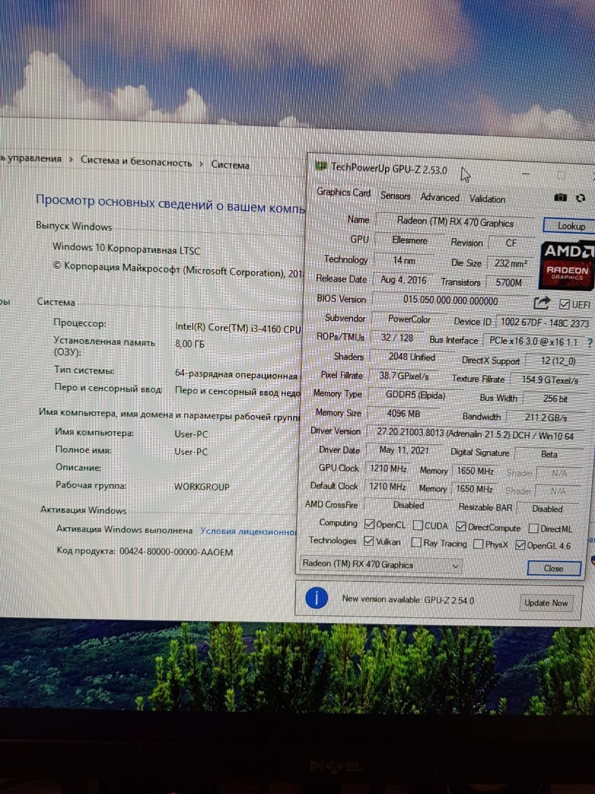Image resolution: width=595 pixels, height=794 pixels.
Task: Click the Release Date field Aug 4, 2016
Action: pos(403,280)
